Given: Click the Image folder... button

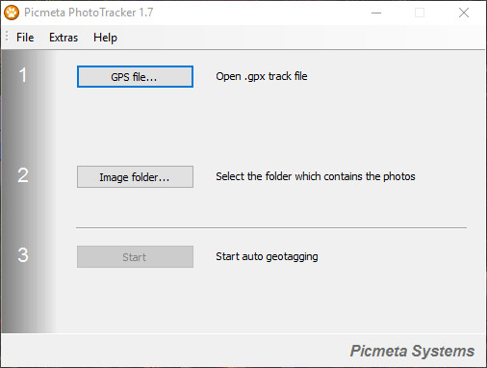Looking at the screenshot, I should 135,177.
